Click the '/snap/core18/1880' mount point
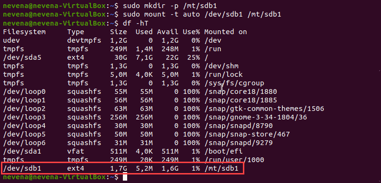This screenshot has height=183, width=381. pos(241,91)
